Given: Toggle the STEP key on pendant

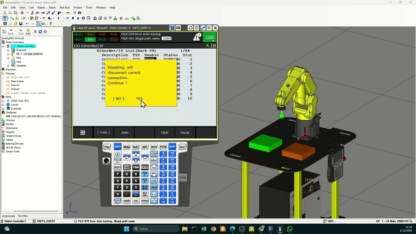Looking at the screenshot, I should coord(154,154).
